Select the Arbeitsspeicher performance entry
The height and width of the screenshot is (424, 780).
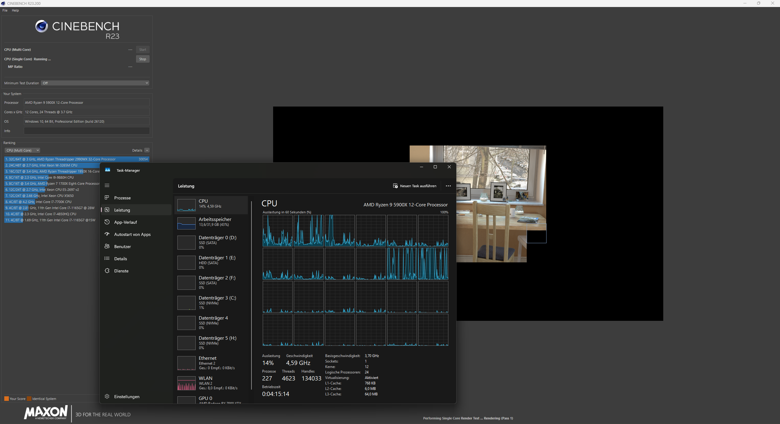211,223
